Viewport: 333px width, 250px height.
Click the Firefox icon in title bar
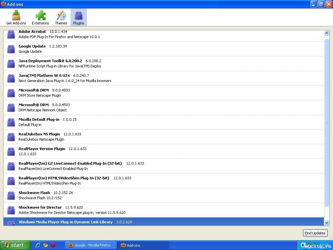(3, 4)
